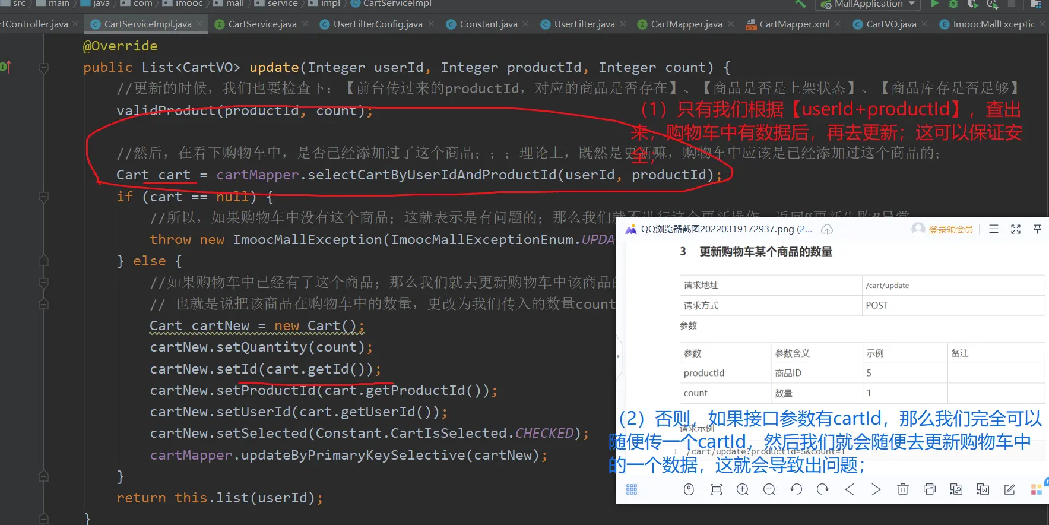The height and width of the screenshot is (525, 1049).
Task: Click the 'imooc' breadcrumb folder
Action: coord(183,4)
